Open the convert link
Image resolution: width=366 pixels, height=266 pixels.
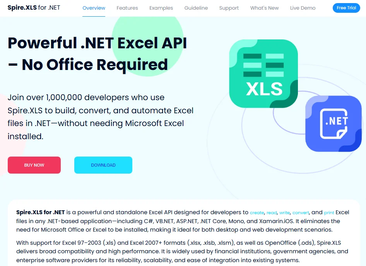pyautogui.click(x=301, y=212)
